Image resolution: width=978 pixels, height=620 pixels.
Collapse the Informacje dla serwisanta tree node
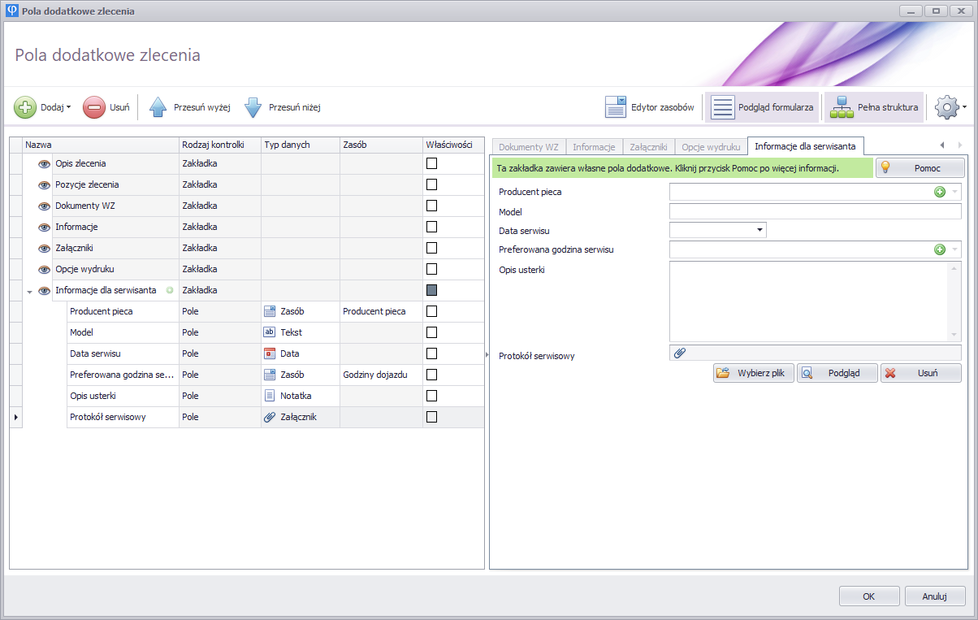(x=30, y=291)
